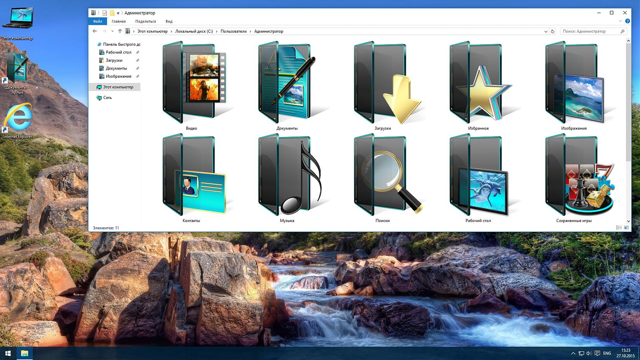Click the Поиск: Администратор search field
640x360 pixels.
(x=590, y=31)
